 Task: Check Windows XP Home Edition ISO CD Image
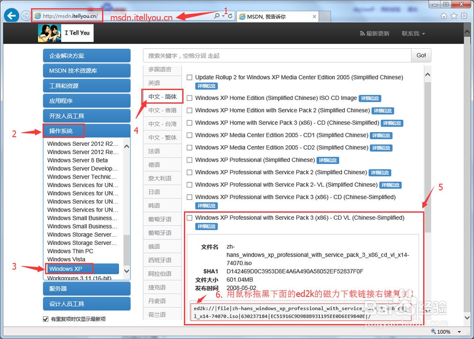[190, 98]
